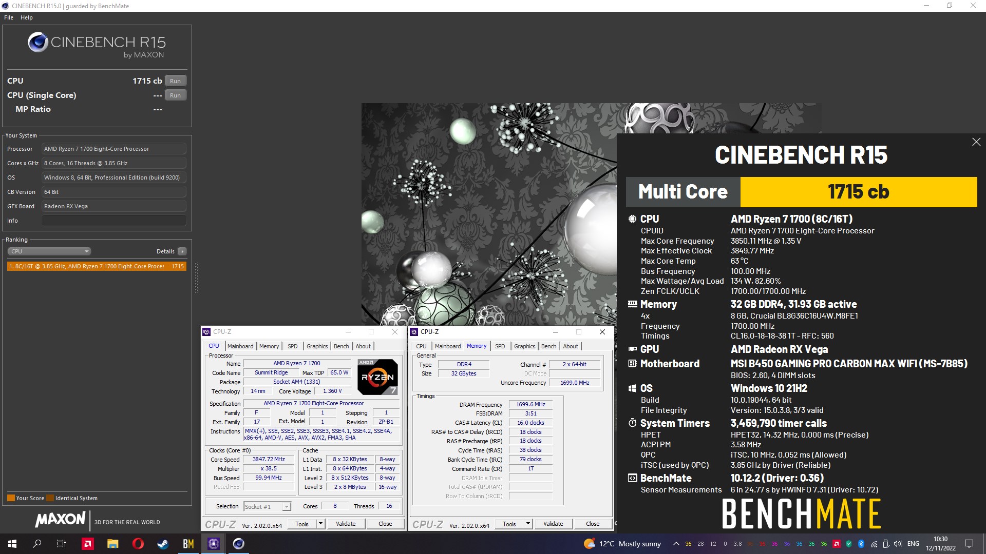The image size is (986, 554).
Task: Run the CPU (Single Core) benchmark
Action: coord(176,95)
